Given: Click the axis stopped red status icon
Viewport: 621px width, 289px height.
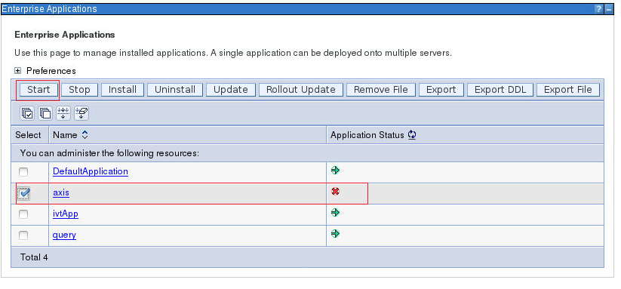Looking at the screenshot, I should coord(336,192).
